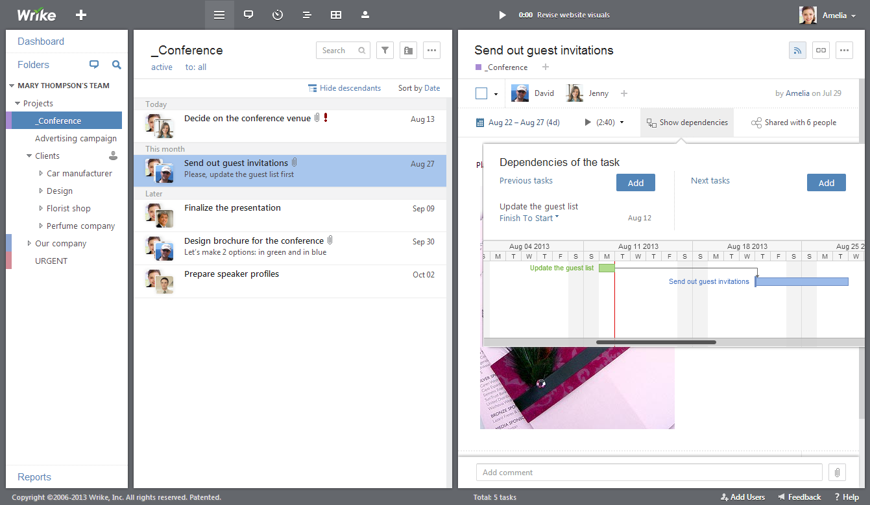Open the time entry dropdown next to 2:40
The image size is (870, 505).
[622, 123]
